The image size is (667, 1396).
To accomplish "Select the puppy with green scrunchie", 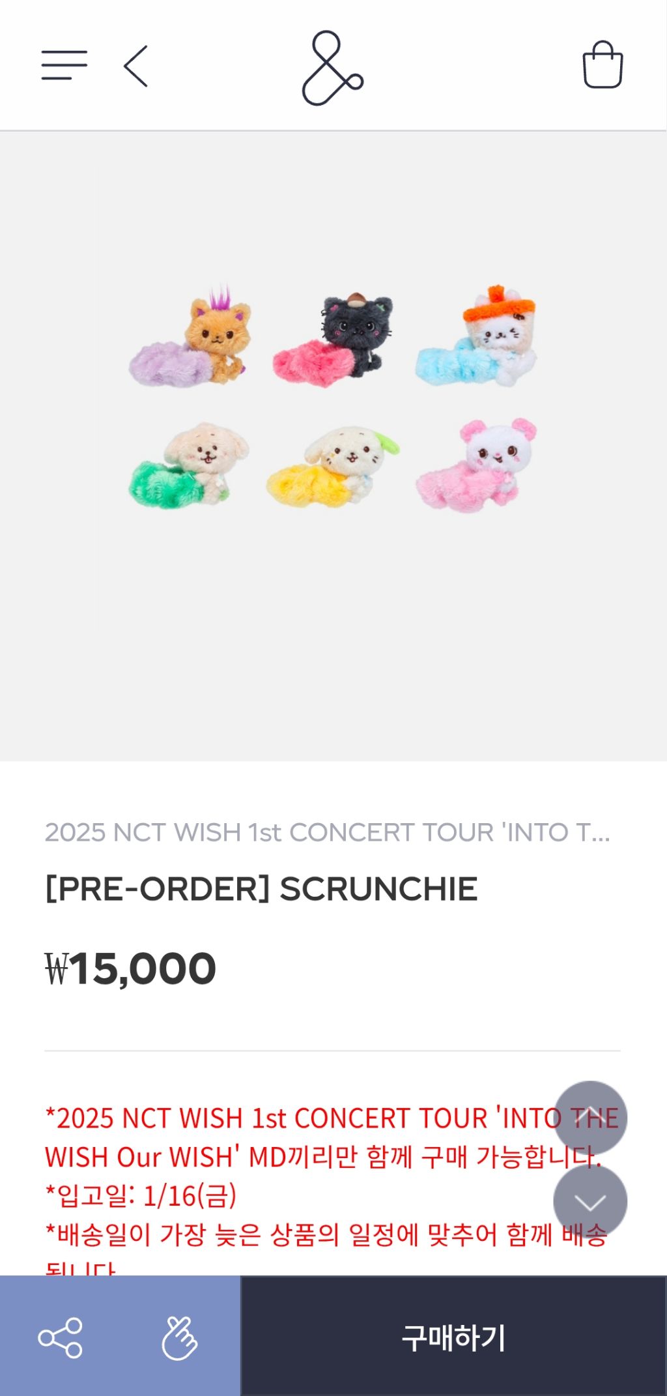I will 189,465.
